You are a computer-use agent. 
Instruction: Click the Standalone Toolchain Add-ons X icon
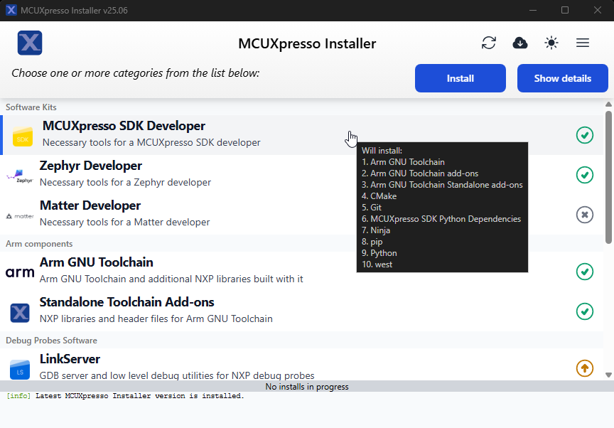[x=20, y=313]
